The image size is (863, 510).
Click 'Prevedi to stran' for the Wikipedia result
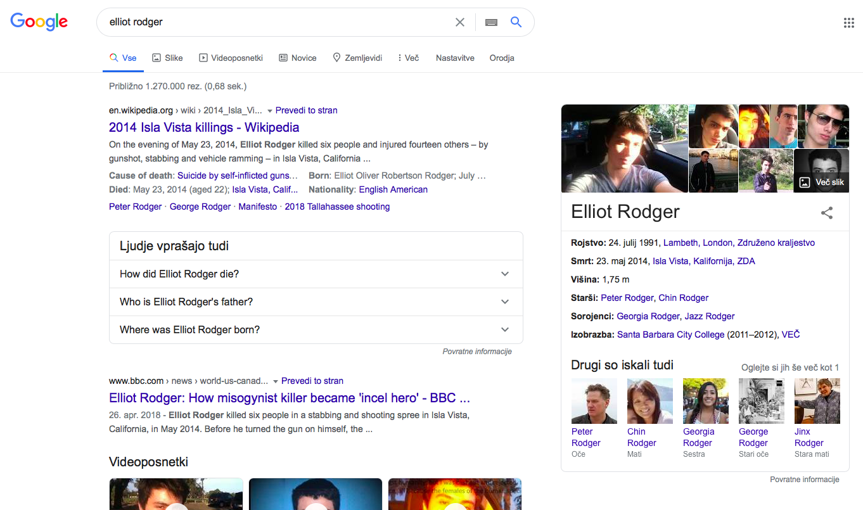[307, 110]
